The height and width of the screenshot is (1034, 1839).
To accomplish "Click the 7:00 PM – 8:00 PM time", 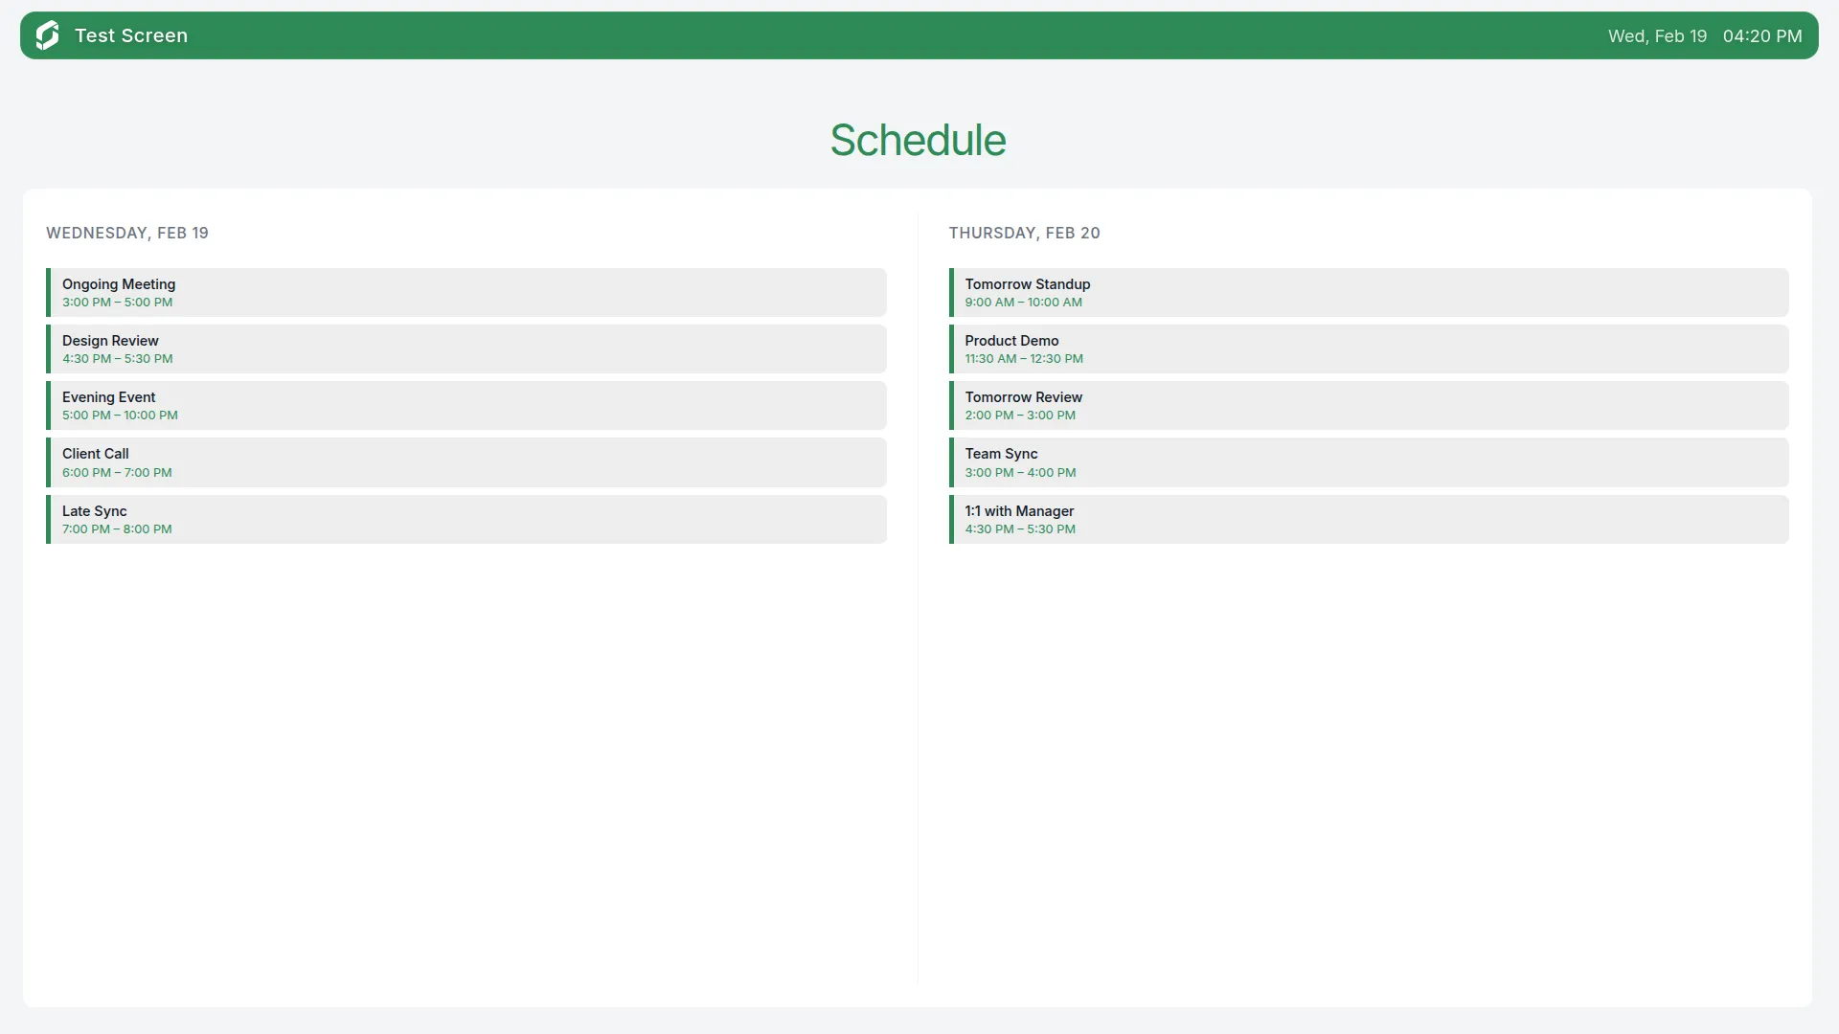I will 117,529.
